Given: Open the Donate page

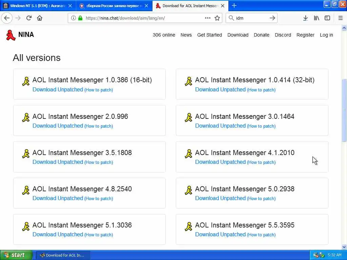Looking at the screenshot, I should point(262,35).
